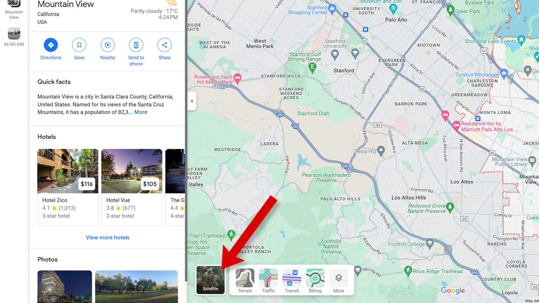The height and width of the screenshot is (303, 539).
Task: Expand Quick facts with More link
Action: (141, 112)
